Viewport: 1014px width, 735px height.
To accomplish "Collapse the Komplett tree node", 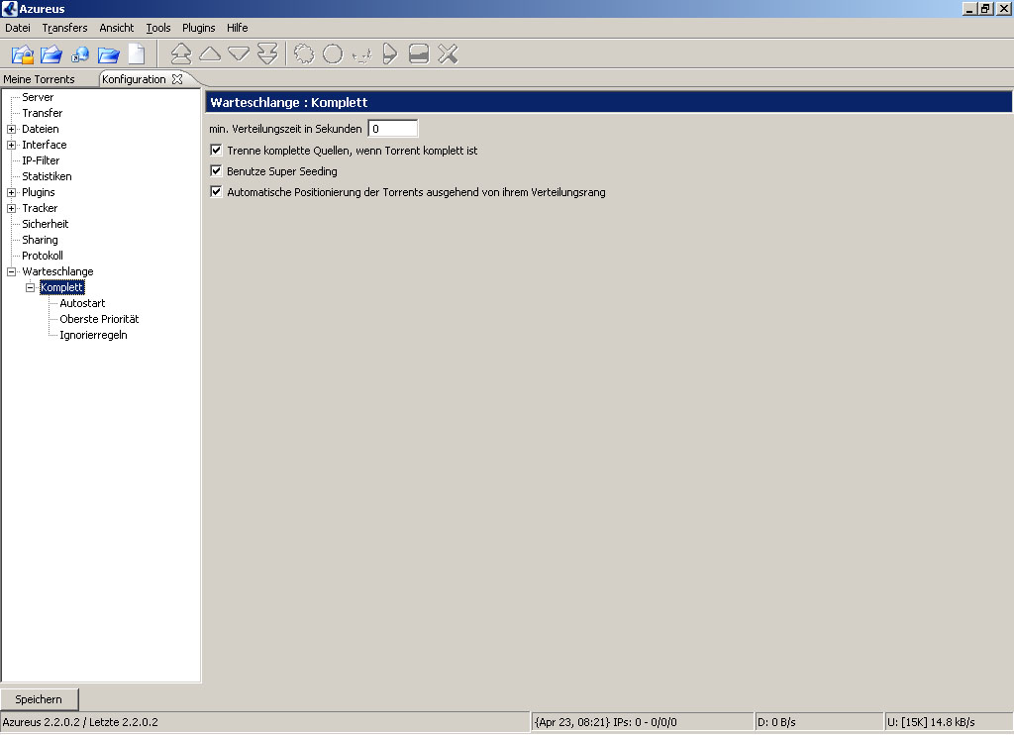I will point(31,287).
